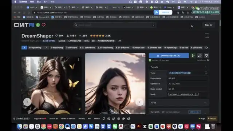Open the Terms of Service link

coord(68,119)
